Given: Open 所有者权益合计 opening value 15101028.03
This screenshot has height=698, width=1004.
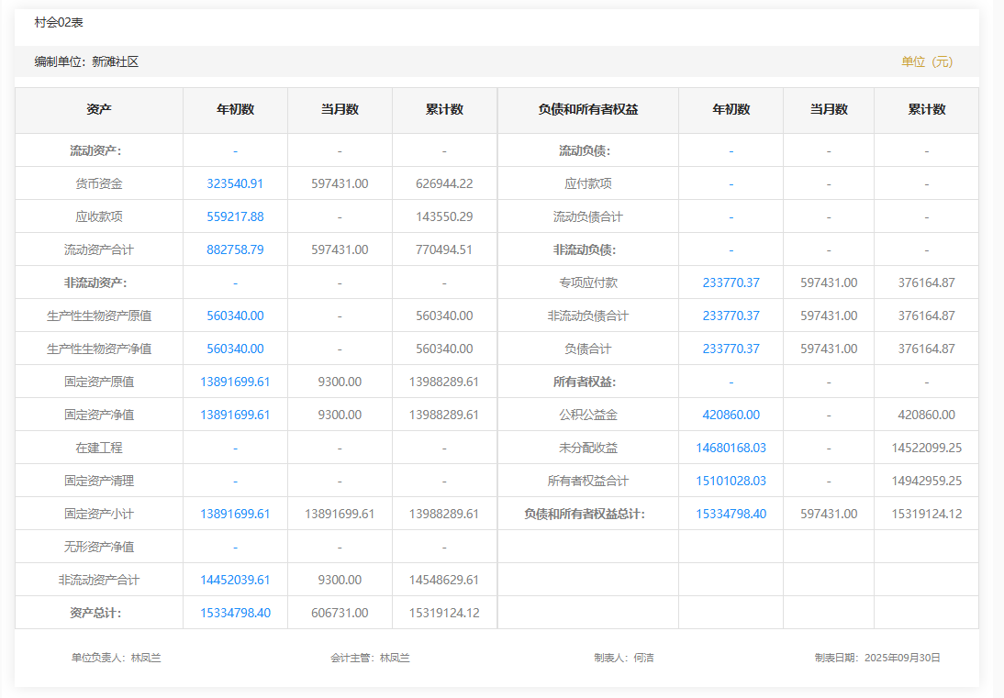Looking at the screenshot, I should (731, 481).
